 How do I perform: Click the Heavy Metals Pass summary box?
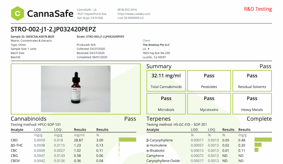[252, 104]
